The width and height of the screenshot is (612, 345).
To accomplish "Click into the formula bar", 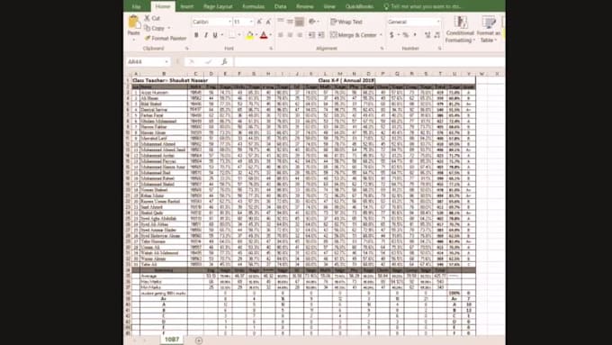I will tap(369, 62).
